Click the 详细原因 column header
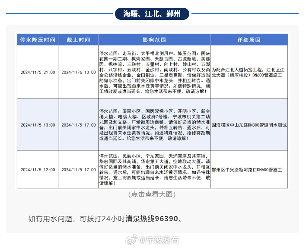The height and width of the screenshot is (248, 306). [x=249, y=40]
